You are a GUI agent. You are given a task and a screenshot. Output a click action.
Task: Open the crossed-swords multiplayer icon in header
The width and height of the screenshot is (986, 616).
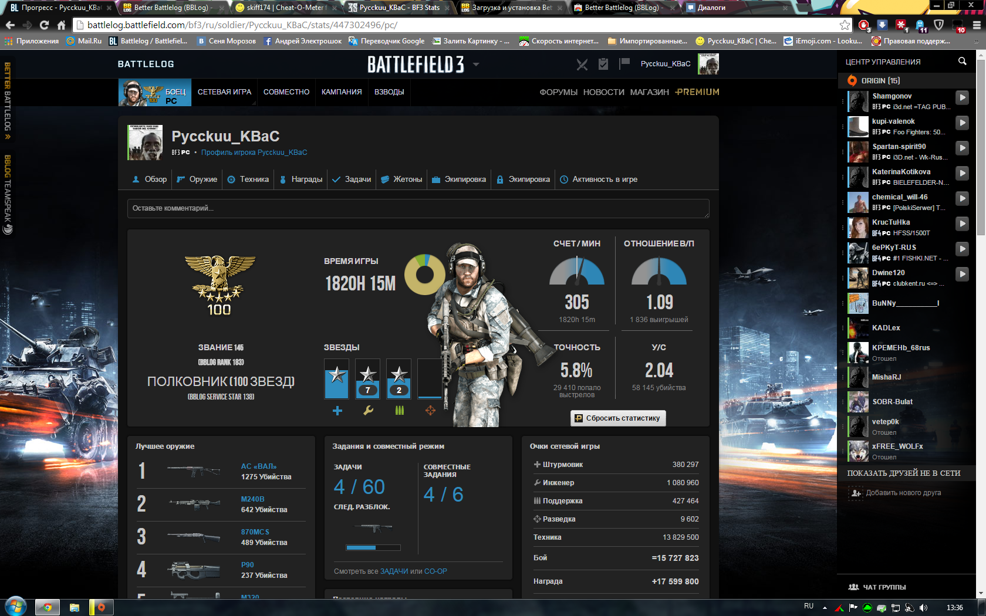click(x=582, y=64)
